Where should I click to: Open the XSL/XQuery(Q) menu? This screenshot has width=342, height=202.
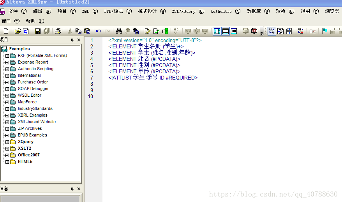click(x=188, y=11)
